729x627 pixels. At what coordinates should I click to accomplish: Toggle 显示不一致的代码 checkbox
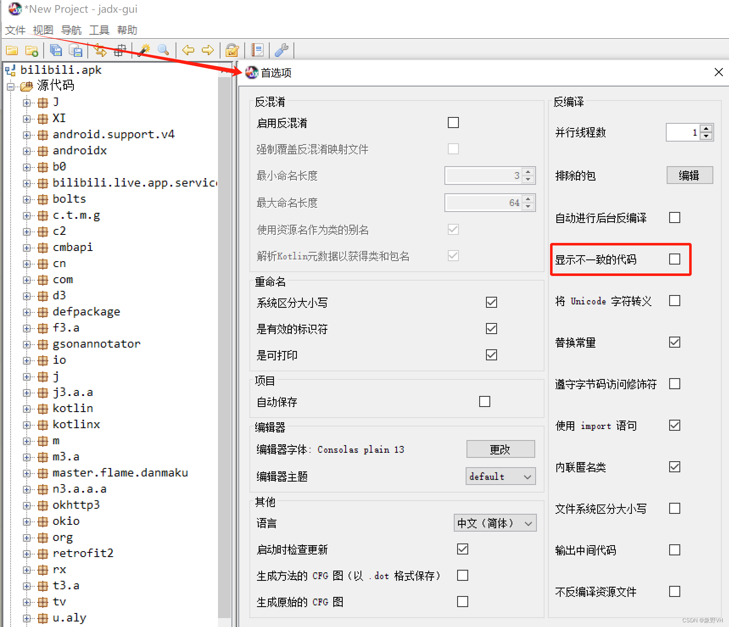(x=675, y=259)
